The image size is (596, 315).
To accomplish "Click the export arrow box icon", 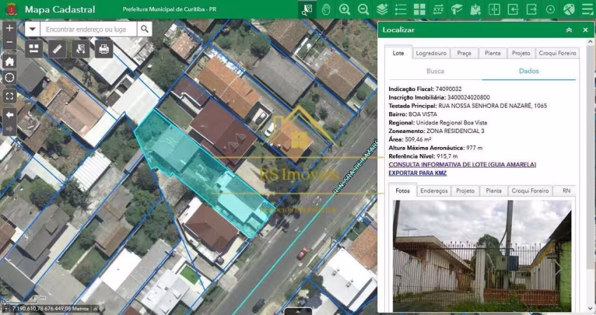I will [531, 9].
